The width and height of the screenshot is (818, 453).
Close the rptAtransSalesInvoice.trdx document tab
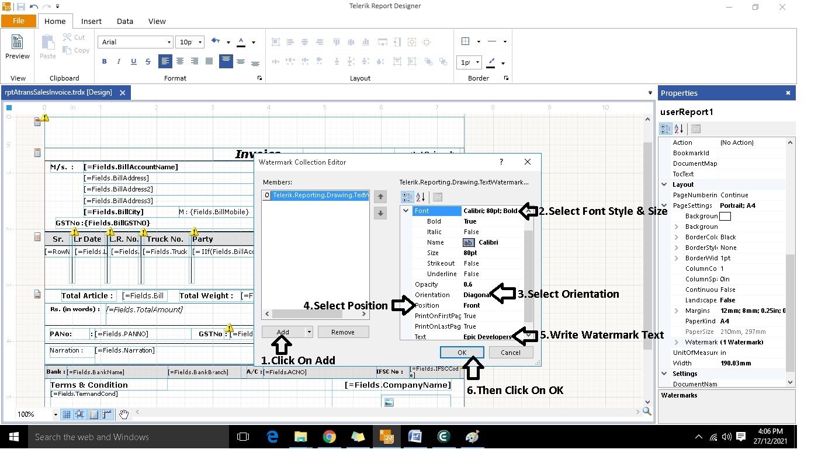pyautogui.click(x=123, y=92)
